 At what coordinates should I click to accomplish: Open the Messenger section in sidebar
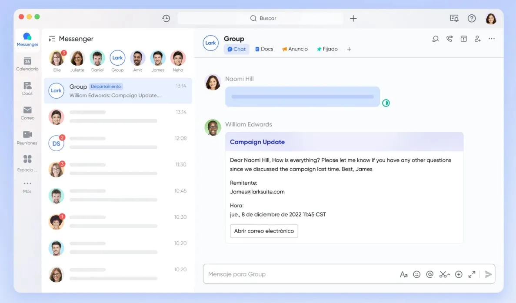click(27, 40)
